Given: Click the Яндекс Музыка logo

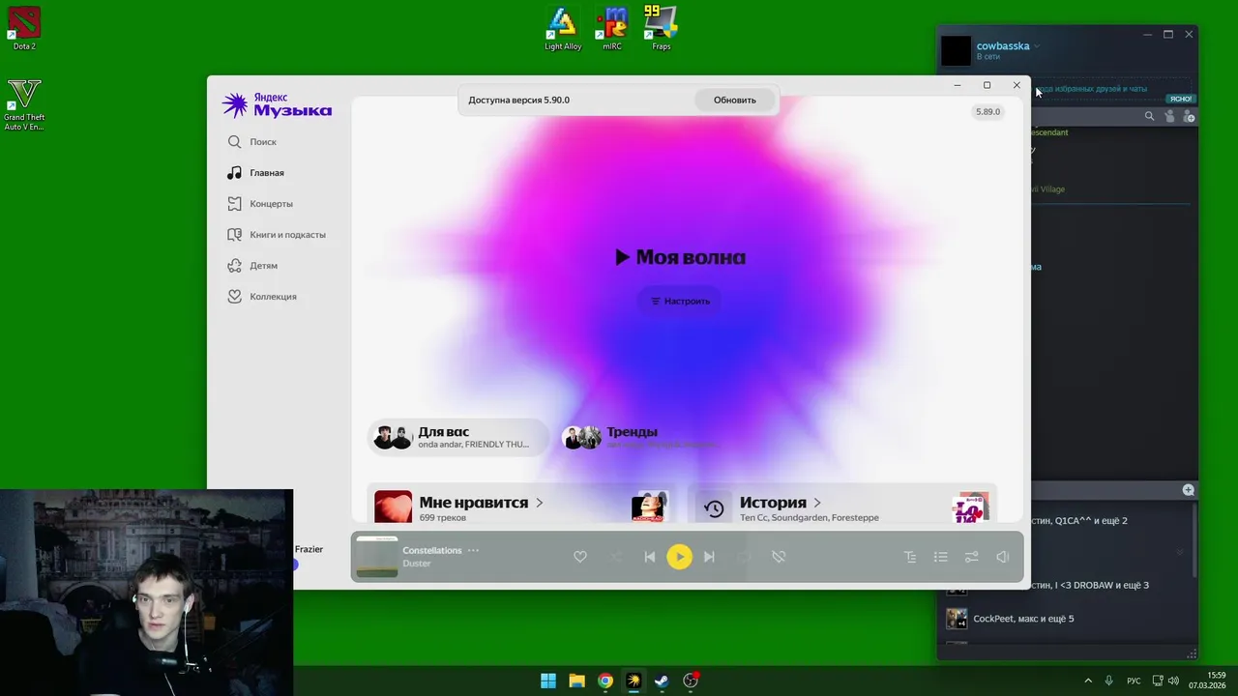Looking at the screenshot, I should coord(277,105).
